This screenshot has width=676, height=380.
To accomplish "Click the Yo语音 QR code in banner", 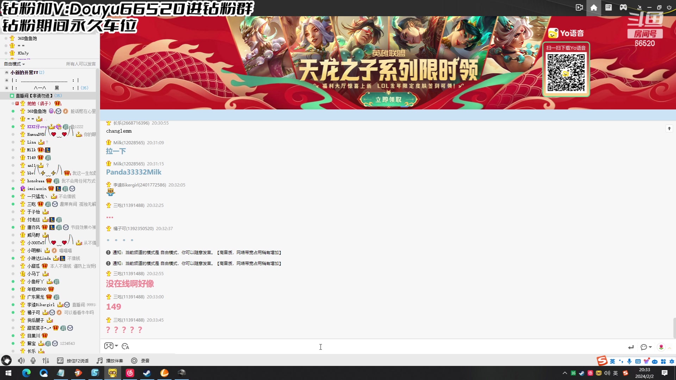I will pos(566,72).
